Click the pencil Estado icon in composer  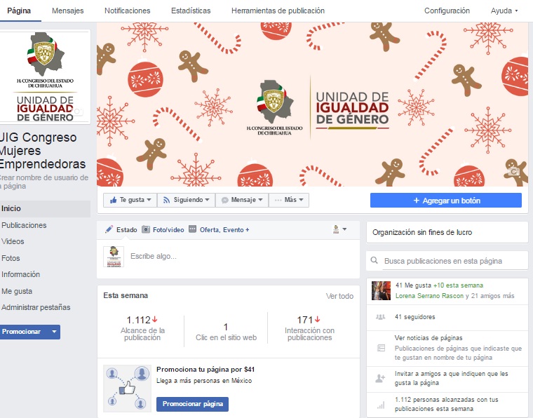pyautogui.click(x=109, y=229)
